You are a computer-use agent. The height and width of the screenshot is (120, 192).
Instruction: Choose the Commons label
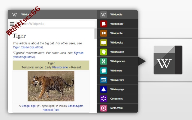click(x=116, y=99)
